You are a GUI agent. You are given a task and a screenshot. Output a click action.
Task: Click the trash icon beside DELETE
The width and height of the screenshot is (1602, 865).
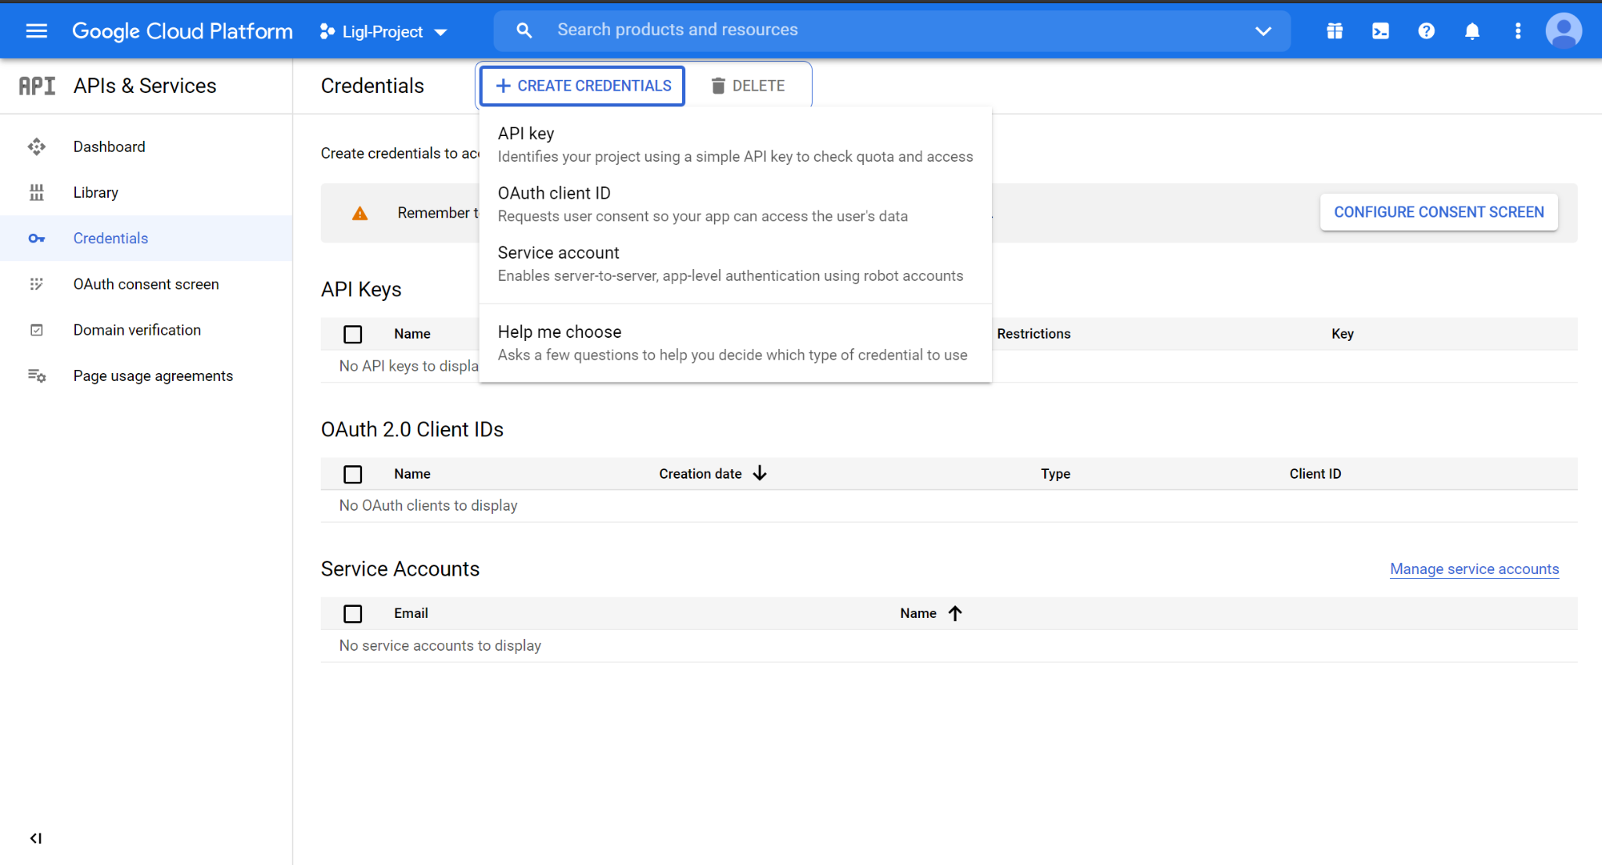coord(718,86)
